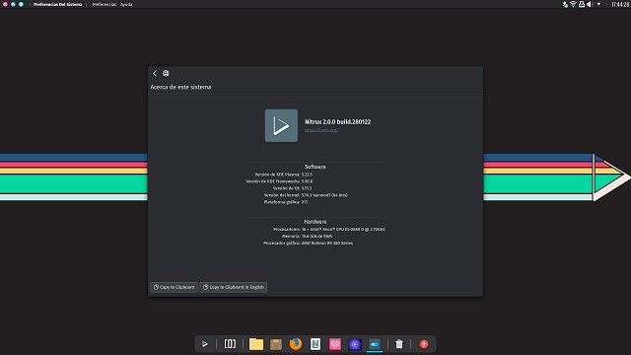This screenshot has height=355, width=631.
Task: Click the blue up-arrow window button
Action: click(x=13, y=4)
